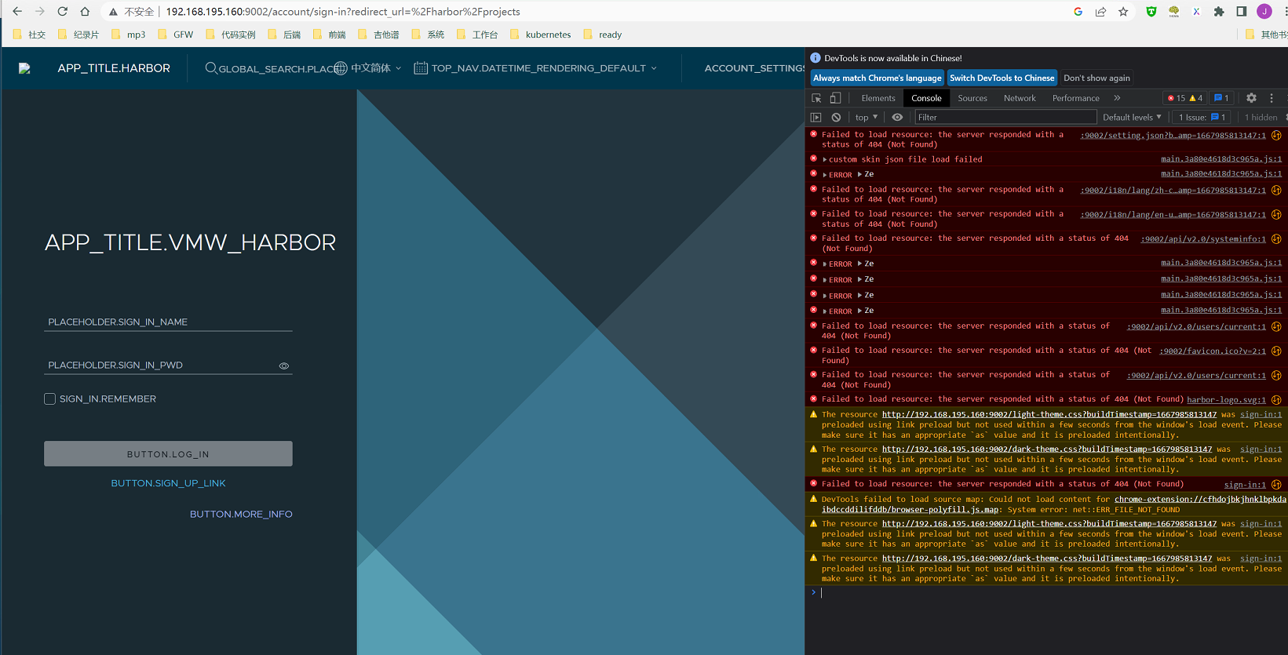Clear console with the ban icon
The width and height of the screenshot is (1288, 655).
coord(836,117)
